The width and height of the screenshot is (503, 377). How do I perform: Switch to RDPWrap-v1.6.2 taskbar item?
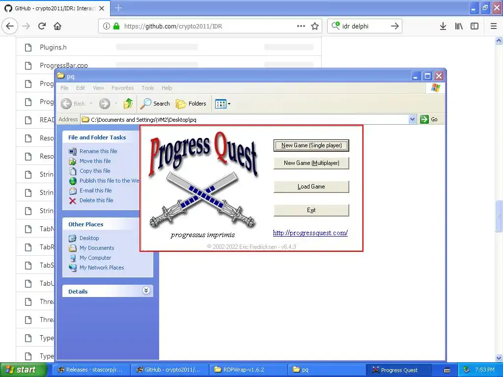248,370
